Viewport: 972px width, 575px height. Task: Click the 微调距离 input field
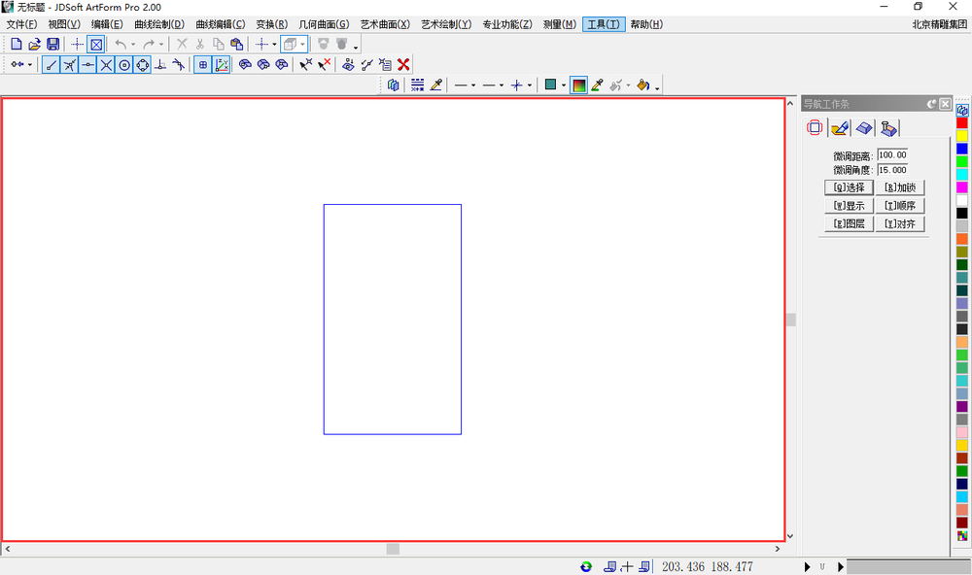[892, 154]
